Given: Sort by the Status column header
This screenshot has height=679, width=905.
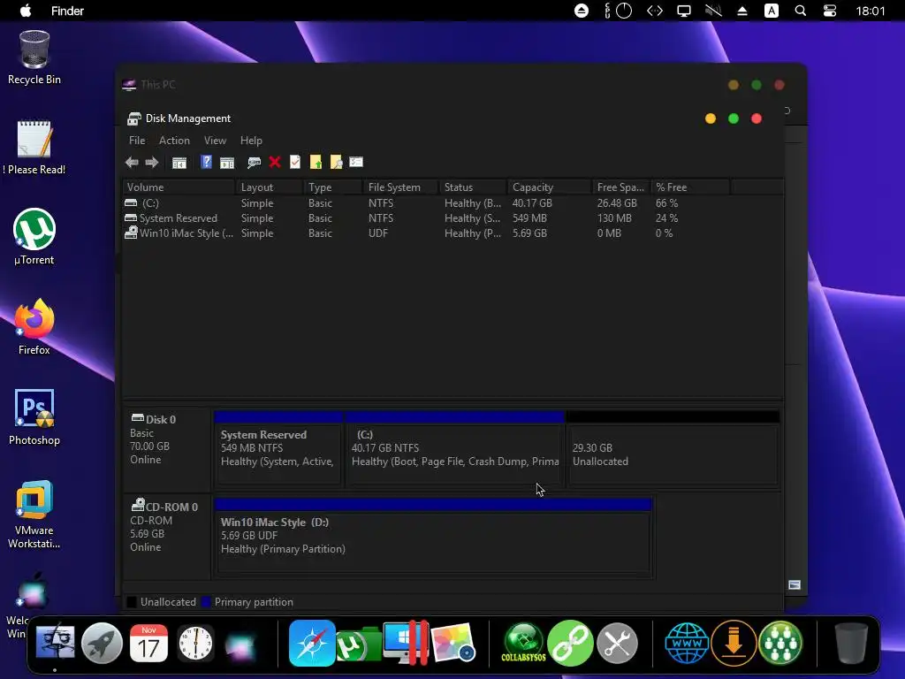Looking at the screenshot, I should 473,187.
